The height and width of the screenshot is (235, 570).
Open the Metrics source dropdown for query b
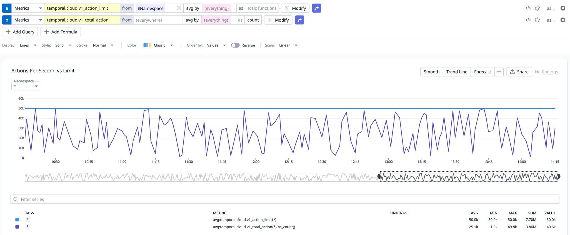coord(28,20)
